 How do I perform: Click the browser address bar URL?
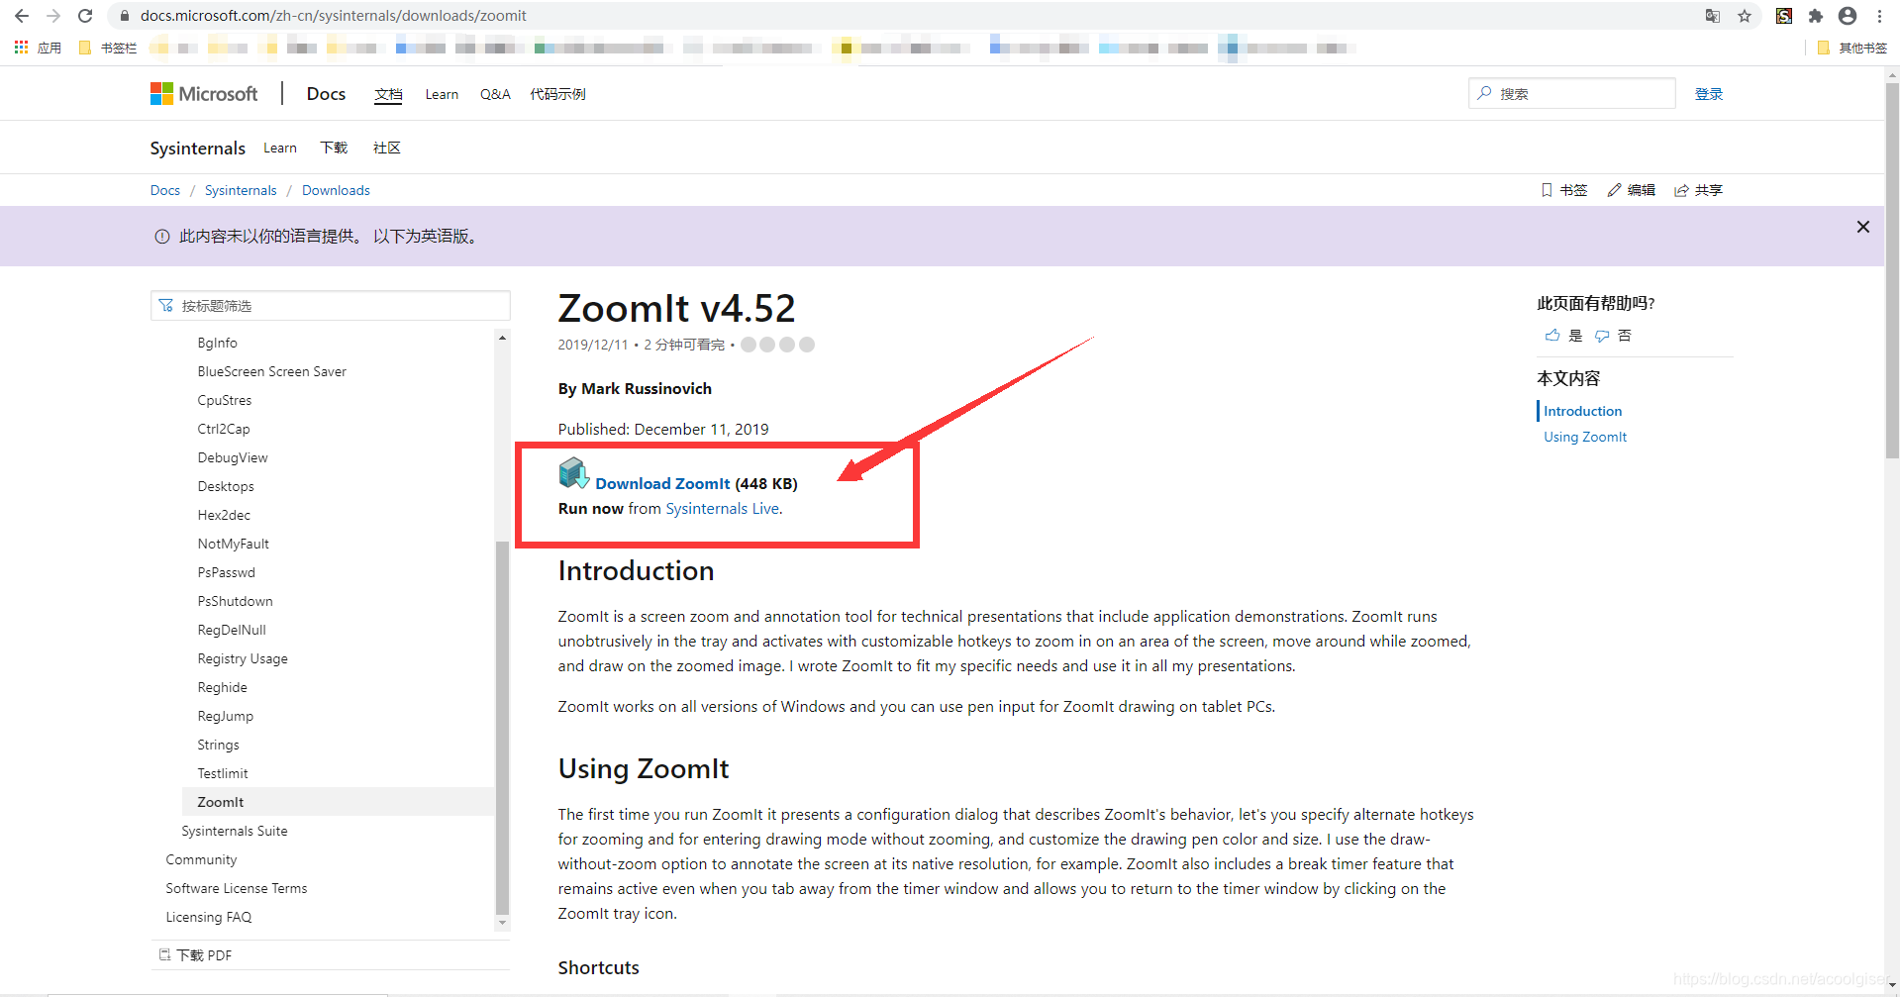pyautogui.click(x=334, y=16)
